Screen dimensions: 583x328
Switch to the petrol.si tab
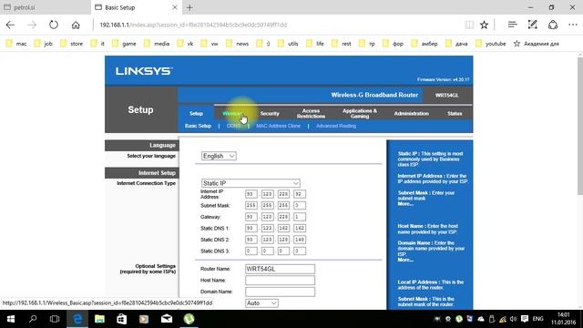click(x=46, y=7)
